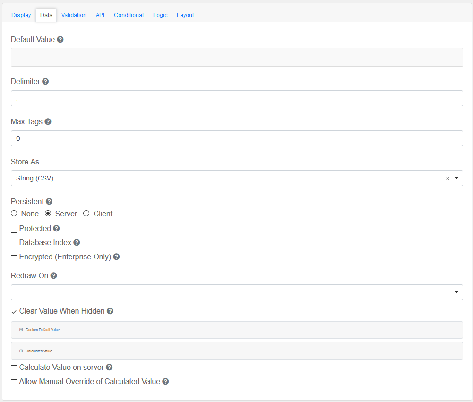
Task: Click the Max Tags help icon
Action: tap(48, 122)
